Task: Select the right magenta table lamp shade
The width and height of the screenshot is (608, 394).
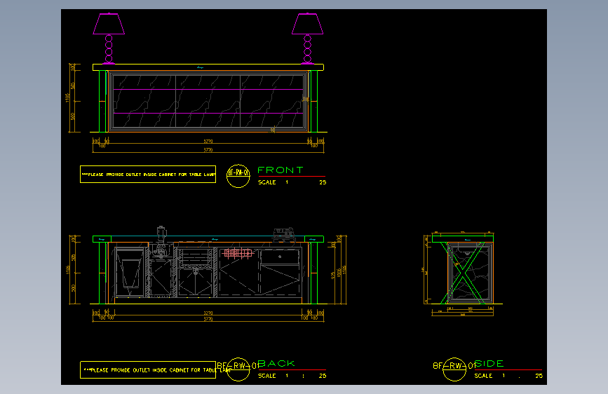Action: (307, 24)
